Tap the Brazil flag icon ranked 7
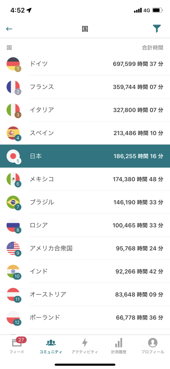This screenshot has width=170, height=369. [x=13, y=202]
